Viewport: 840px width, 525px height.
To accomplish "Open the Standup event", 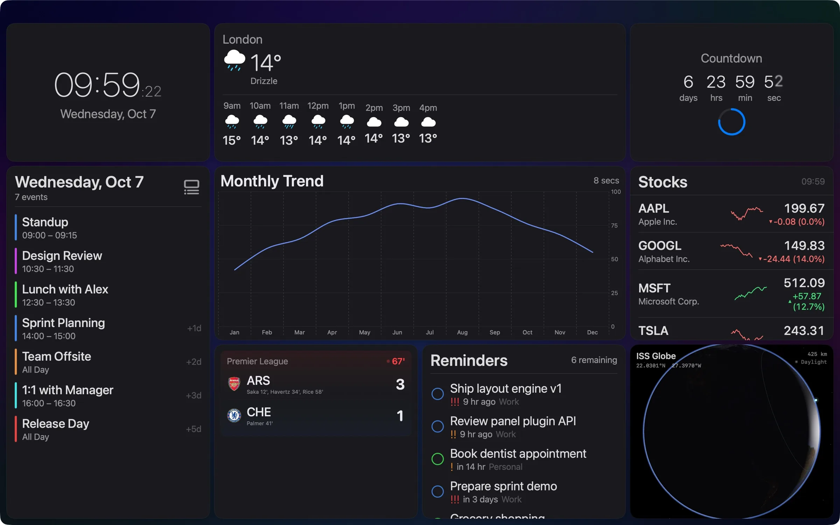I will coord(108,228).
